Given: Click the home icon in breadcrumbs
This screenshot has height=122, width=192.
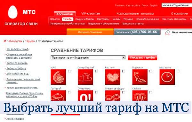Looking at the screenshot, I should click(5, 41).
